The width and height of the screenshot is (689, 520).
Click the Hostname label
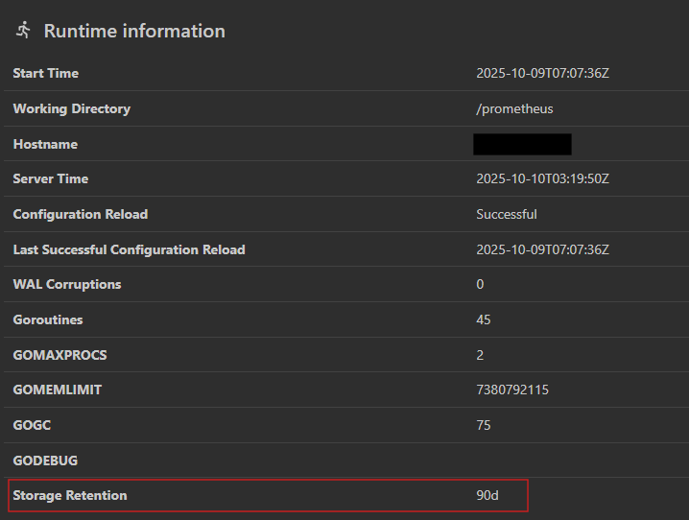click(45, 144)
